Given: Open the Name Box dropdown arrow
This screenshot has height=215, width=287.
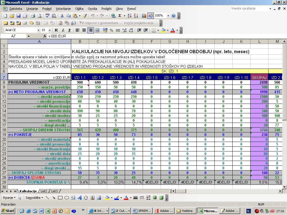Looking at the screenshot, I should point(29,36).
